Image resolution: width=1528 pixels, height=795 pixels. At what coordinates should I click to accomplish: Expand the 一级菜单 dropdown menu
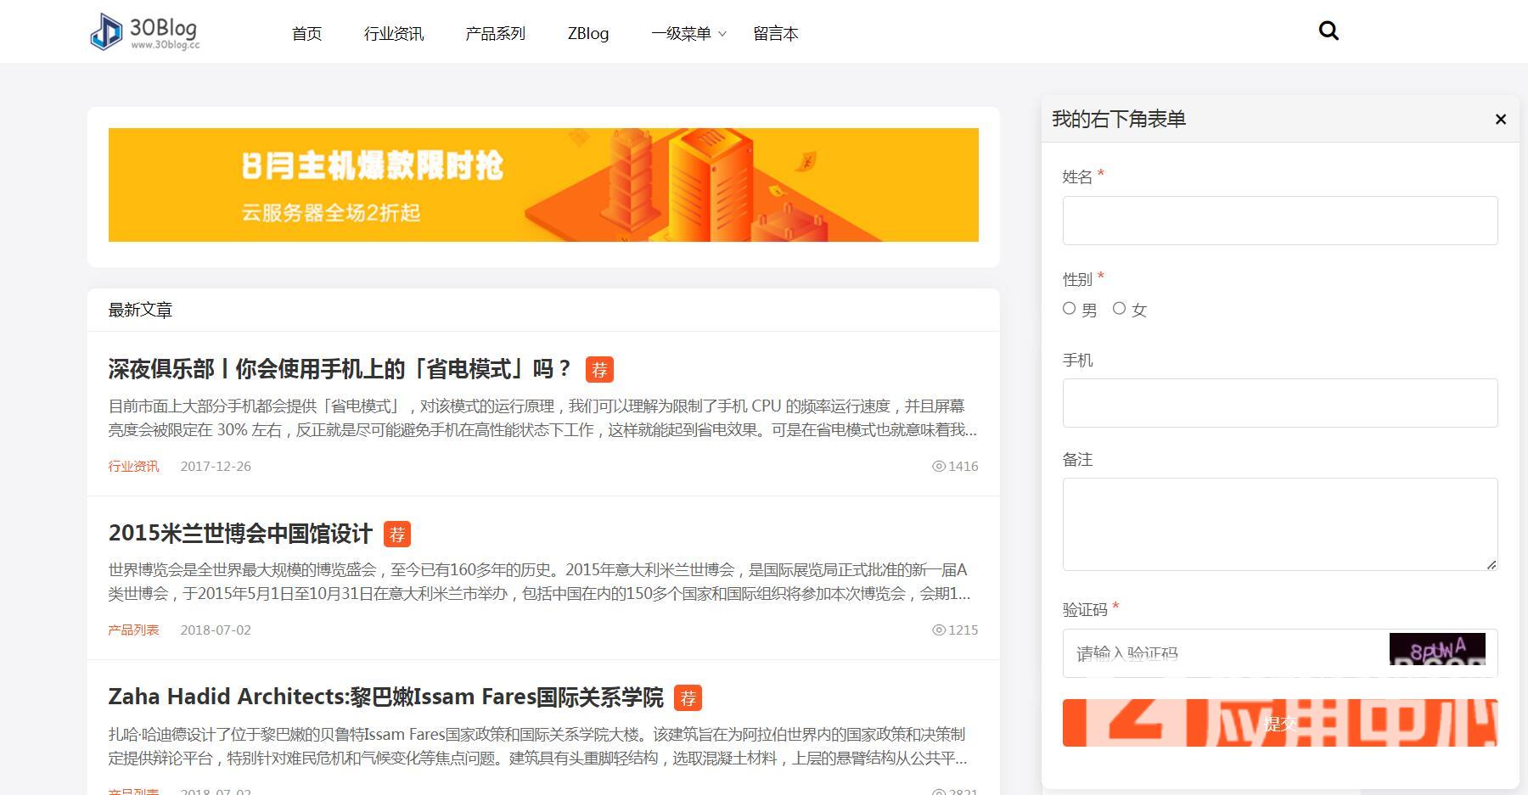[688, 34]
